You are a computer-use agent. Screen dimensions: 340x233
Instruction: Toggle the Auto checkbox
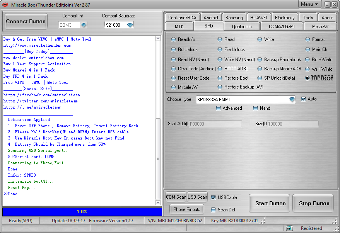[x=303, y=99]
